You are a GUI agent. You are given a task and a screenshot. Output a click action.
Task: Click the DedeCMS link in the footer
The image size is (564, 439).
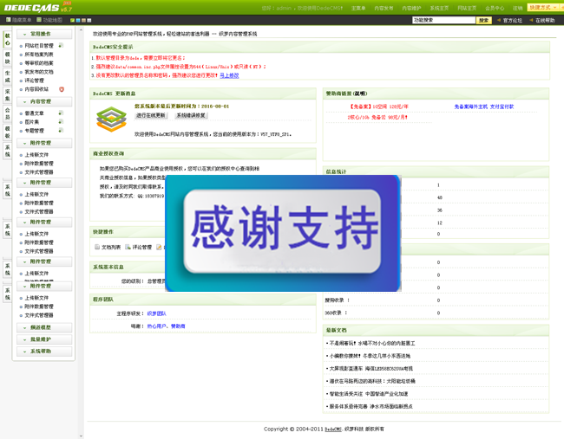pos(332,429)
